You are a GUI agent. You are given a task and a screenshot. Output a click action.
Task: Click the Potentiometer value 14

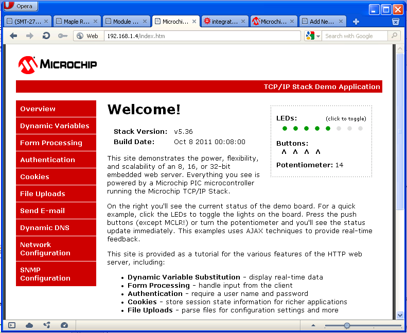(339, 165)
